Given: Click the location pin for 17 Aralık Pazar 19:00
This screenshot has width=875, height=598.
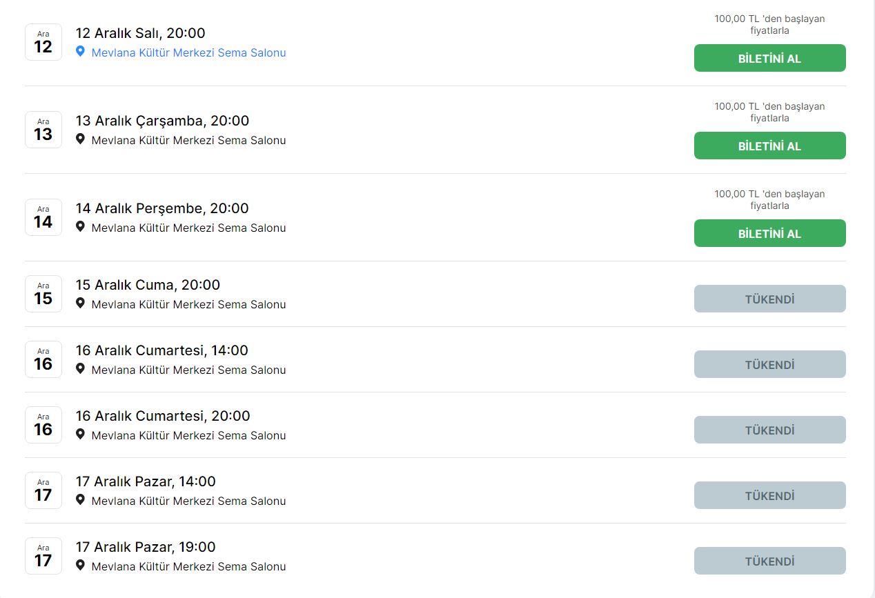Looking at the screenshot, I should [80, 566].
